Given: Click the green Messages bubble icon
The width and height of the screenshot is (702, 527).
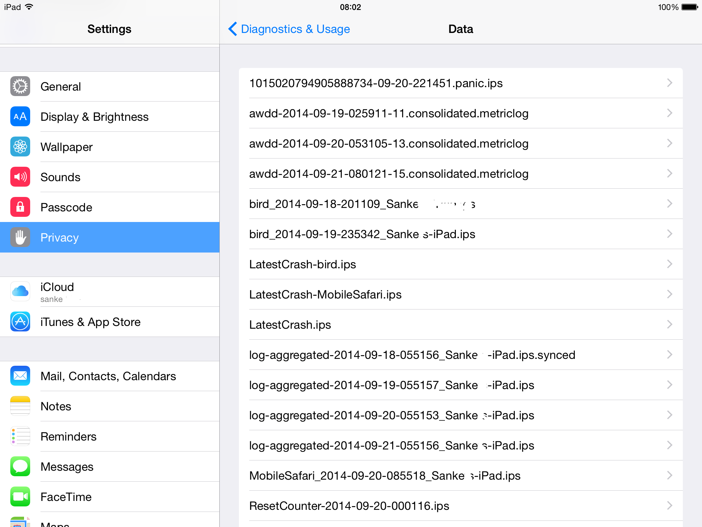Looking at the screenshot, I should 20,467.
